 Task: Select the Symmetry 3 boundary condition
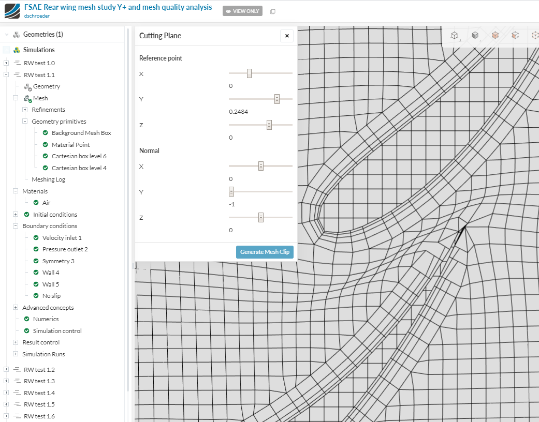click(58, 261)
